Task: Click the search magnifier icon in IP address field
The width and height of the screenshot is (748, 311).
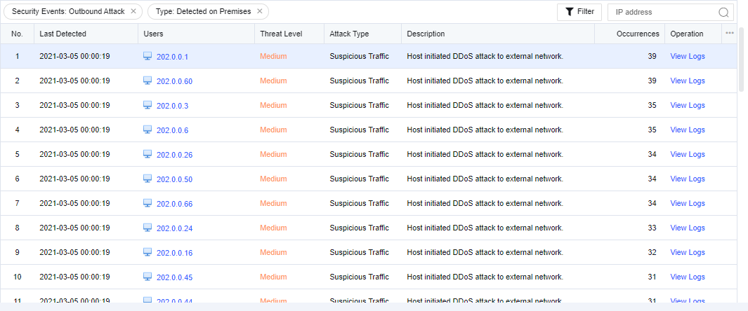Action: 723,12
